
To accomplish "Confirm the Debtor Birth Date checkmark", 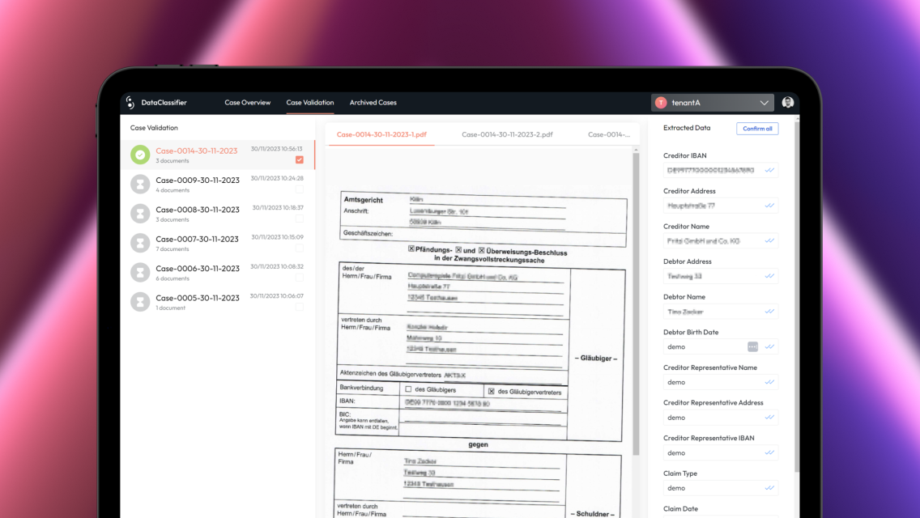I will (769, 346).
